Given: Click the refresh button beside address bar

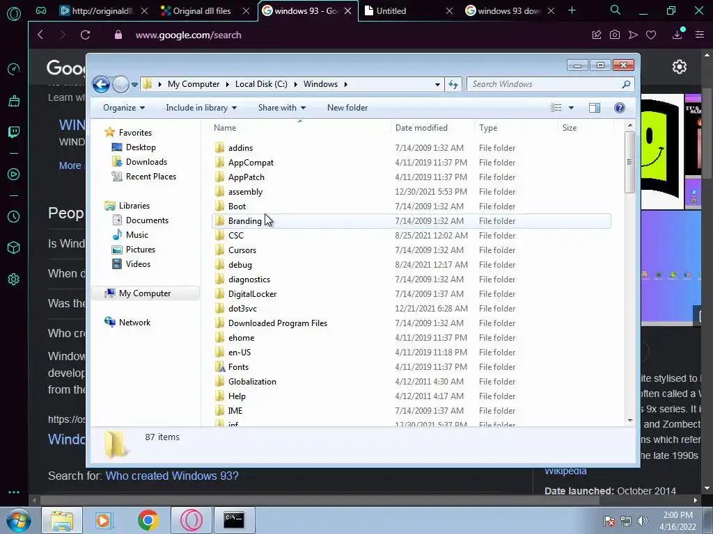Looking at the screenshot, I should coord(453,84).
